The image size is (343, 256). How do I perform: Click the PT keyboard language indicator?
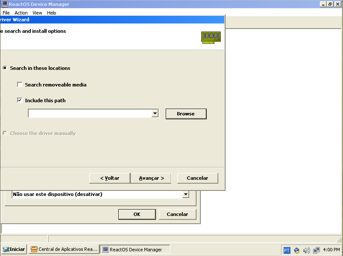287,250
